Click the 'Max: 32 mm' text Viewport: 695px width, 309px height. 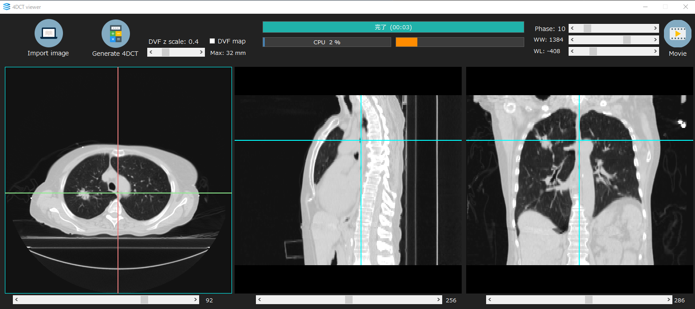(228, 53)
